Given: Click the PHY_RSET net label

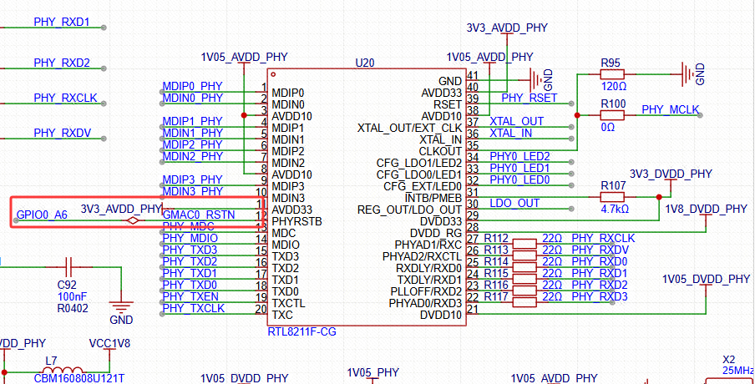Looking at the screenshot, I should tap(530, 98).
